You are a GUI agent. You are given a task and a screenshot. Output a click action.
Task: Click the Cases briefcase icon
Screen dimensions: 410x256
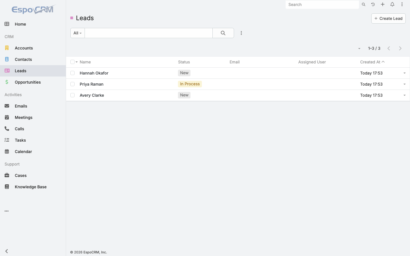tap(7, 176)
